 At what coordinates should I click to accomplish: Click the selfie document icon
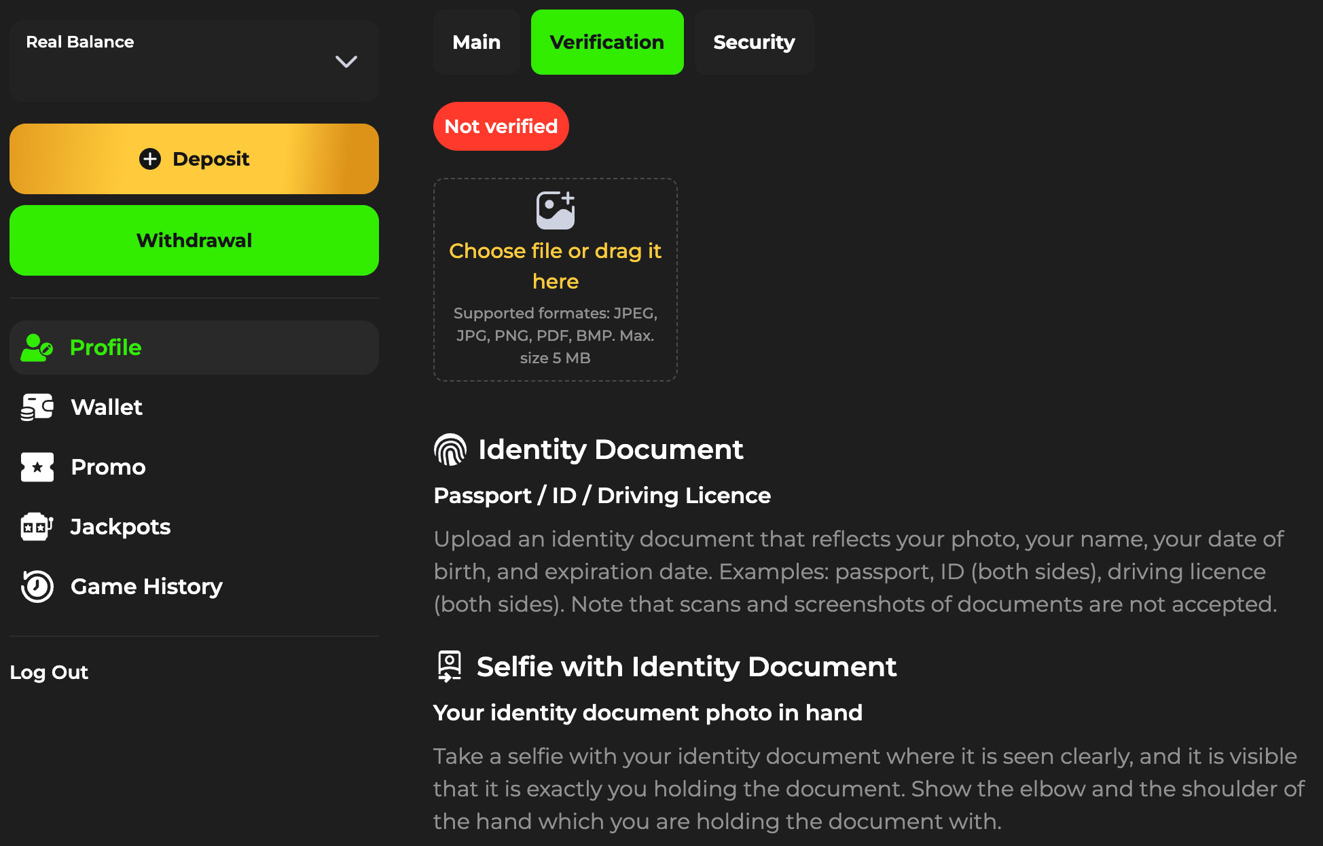tap(450, 667)
